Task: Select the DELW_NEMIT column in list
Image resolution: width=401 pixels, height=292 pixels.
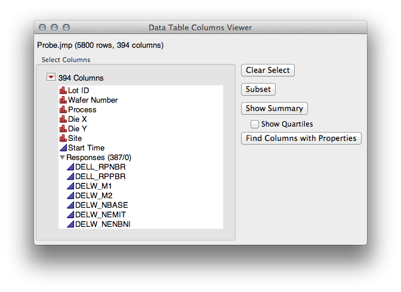Action: click(x=100, y=215)
